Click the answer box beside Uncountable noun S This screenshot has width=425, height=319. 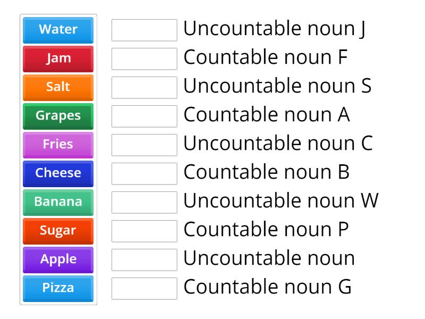pos(144,88)
